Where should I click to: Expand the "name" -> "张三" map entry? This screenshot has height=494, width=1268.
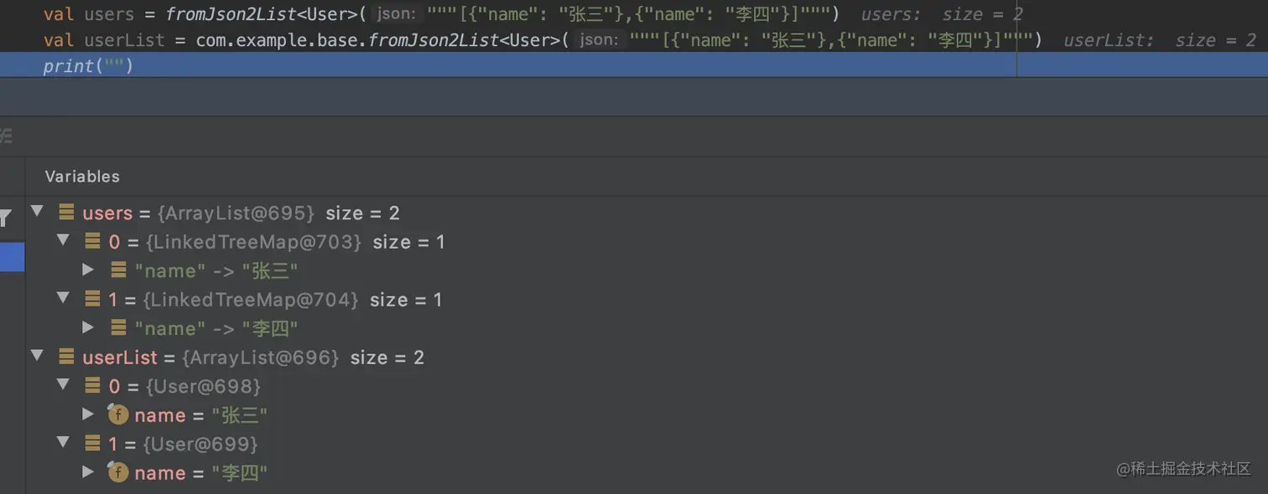coord(88,270)
